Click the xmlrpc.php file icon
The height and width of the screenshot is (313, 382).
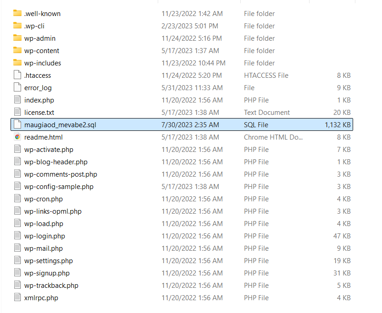(x=17, y=298)
